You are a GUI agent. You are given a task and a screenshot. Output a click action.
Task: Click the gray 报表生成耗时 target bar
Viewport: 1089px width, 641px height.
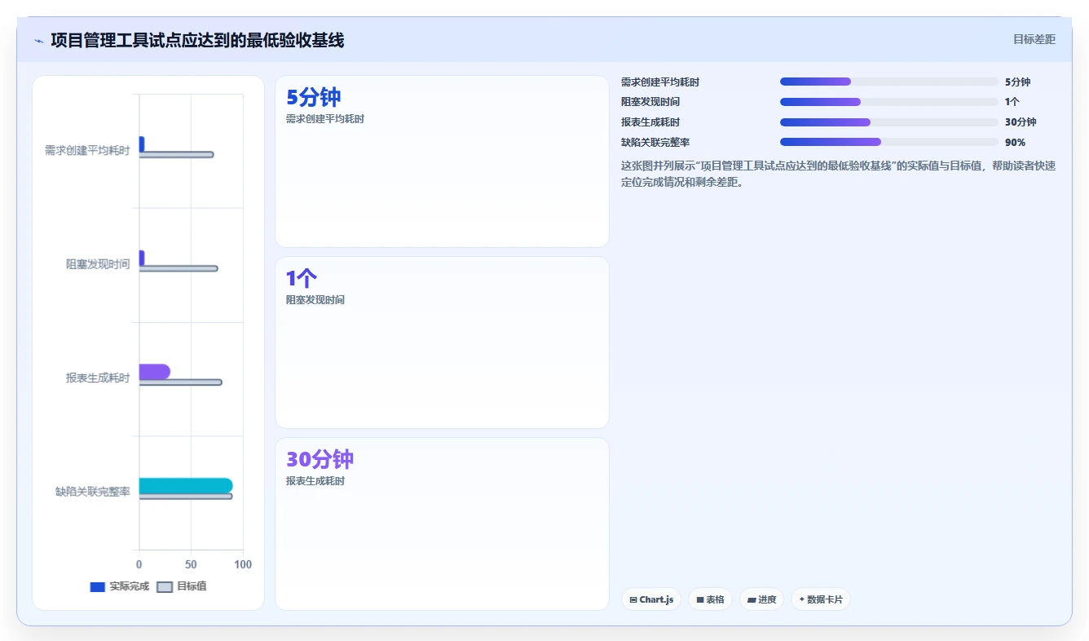[180, 382]
